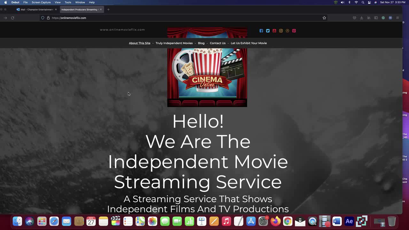The width and height of the screenshot is (409, 230).
Task: Open Spotlight search in menu bar
Action: 363,2
